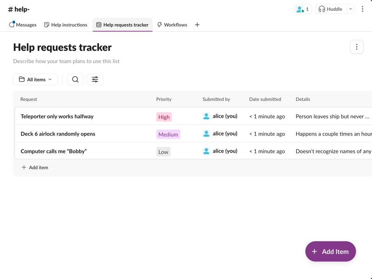Go to the Workflows tab
Screen dimensions: 372x279
[172, 25]
